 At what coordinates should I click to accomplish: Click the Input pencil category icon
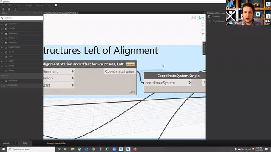[x=6, y=52]
